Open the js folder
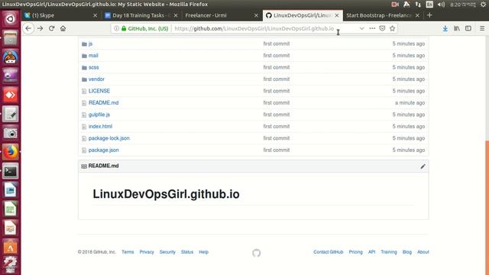 coord(90,44)
